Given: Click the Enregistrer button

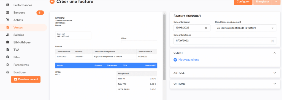Looking at the screenshot, I should 262,2.
